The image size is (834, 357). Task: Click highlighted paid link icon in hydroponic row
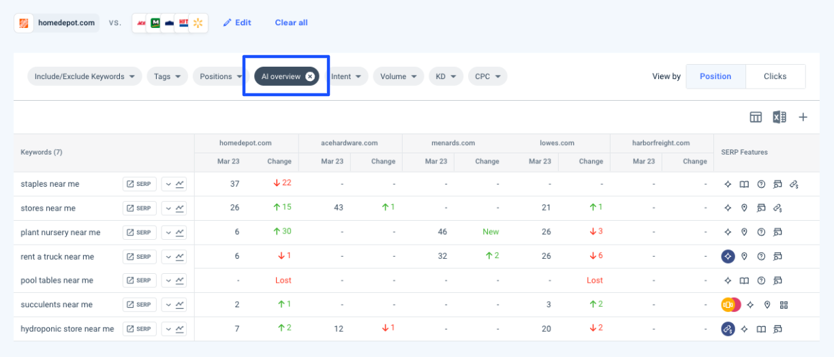pyautogui.click(x=728, y=329)
